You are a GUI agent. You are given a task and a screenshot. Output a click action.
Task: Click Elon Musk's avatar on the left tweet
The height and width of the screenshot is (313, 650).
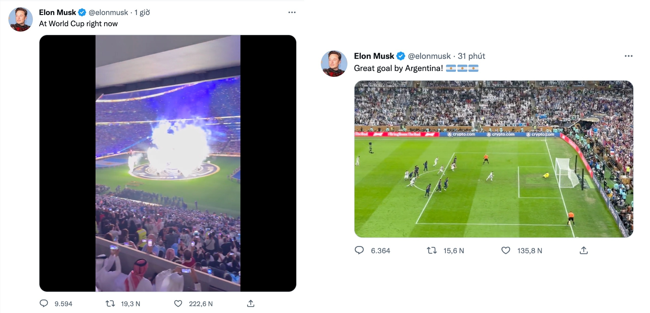tap(20, 19)
